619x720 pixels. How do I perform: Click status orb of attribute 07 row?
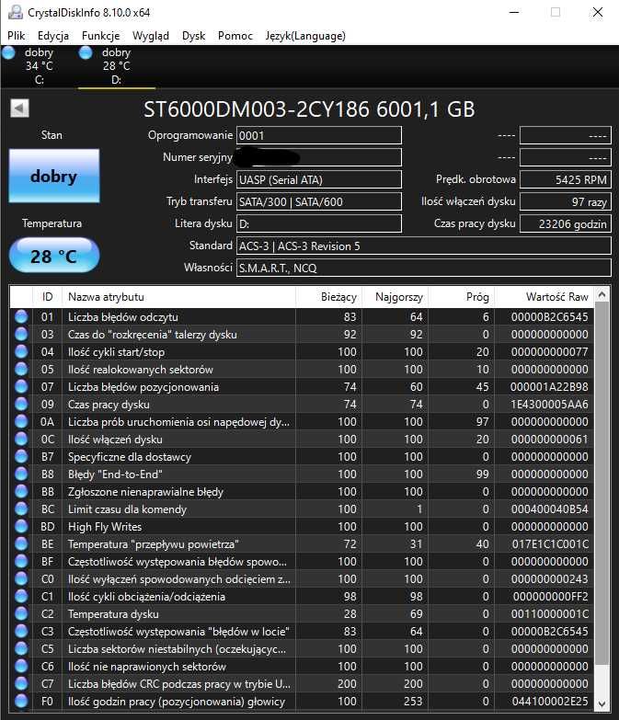(x=21, y=386)
